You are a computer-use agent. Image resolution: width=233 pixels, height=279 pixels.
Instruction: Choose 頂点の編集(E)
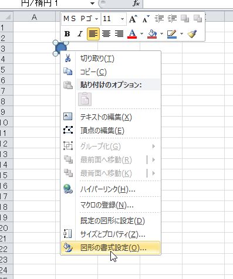[111, 131]
